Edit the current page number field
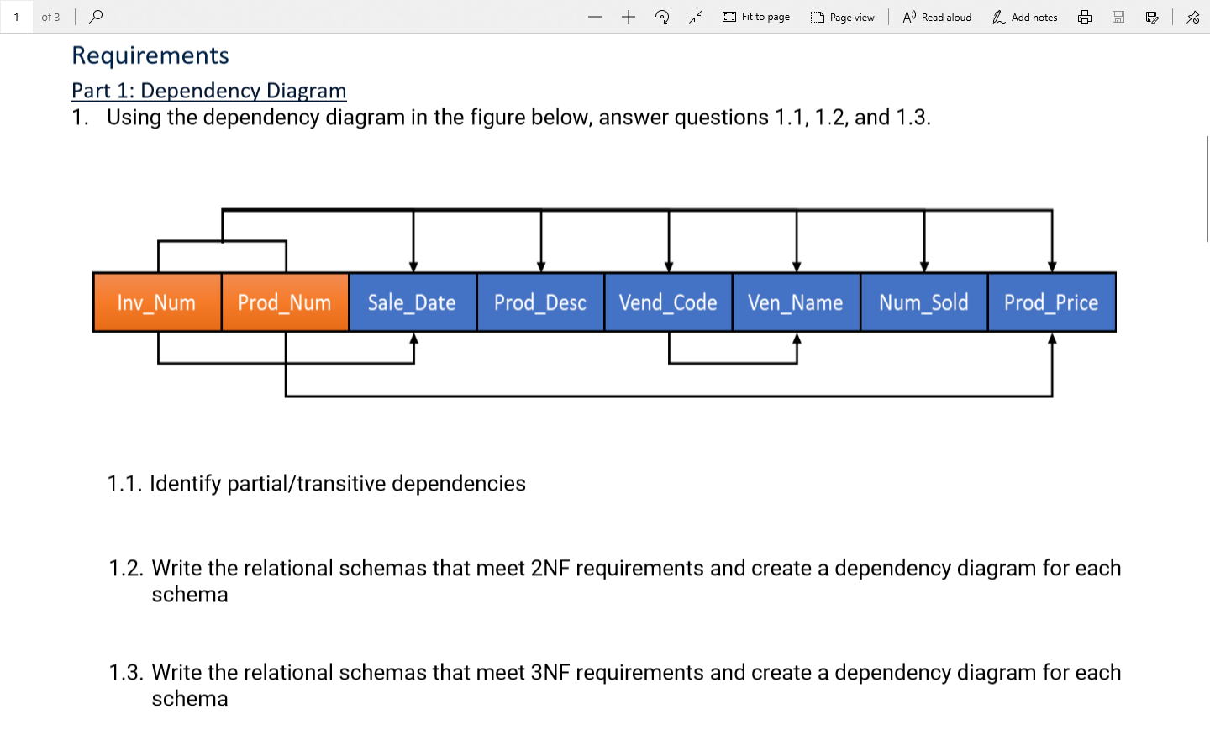 [18, 17]
